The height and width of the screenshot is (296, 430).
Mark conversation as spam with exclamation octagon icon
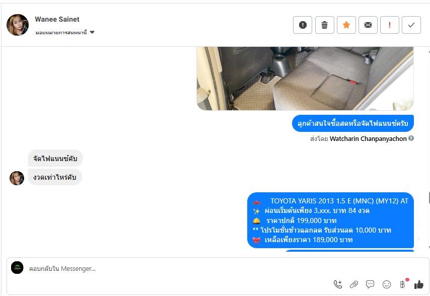(303, 25)
